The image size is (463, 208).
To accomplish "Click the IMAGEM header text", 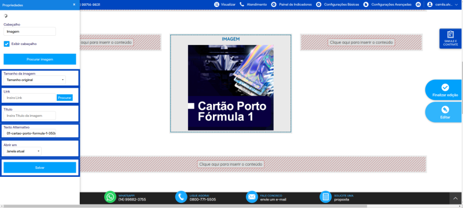I will click(230, 39).
